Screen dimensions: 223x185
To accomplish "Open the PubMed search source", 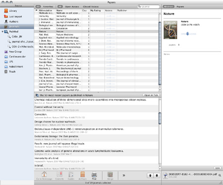I will tap(11, 32).
